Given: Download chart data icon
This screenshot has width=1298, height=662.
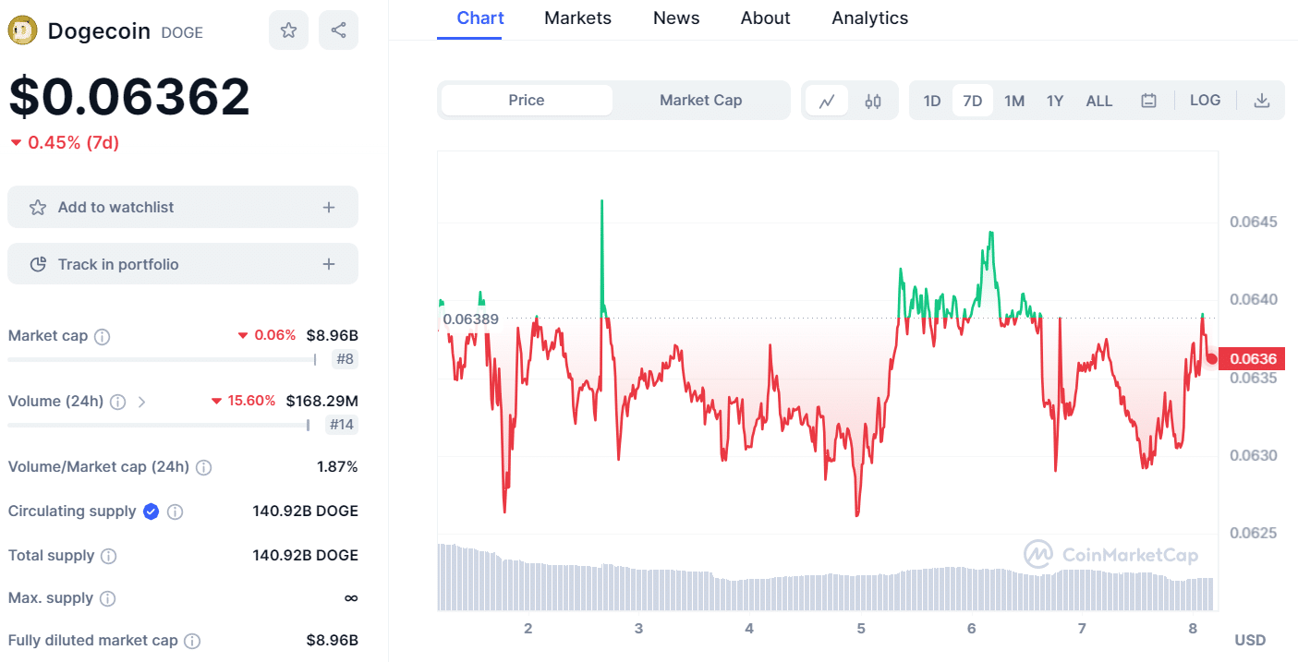Looking at the screenshot, I should (1261, 101).
